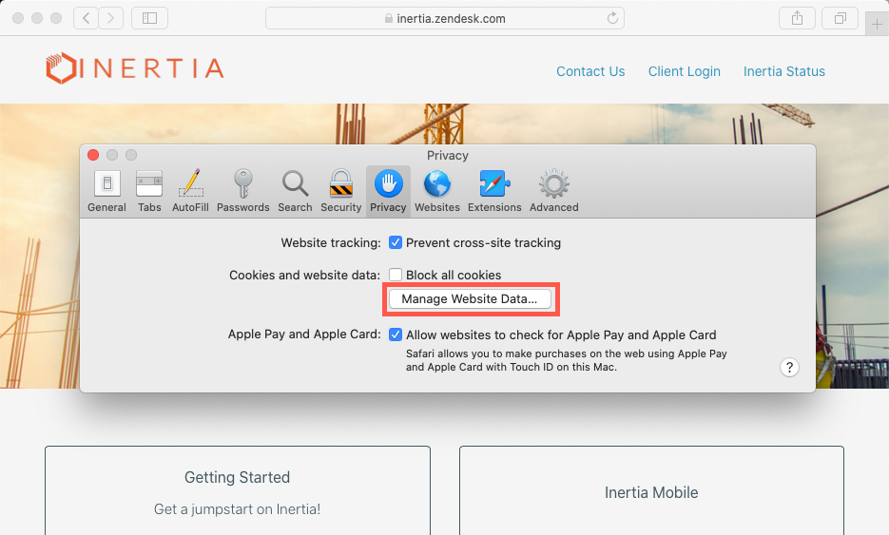Open the Security preferences pane
The width and height of the screenshot is (889, 535).
click(x=340, y=191)
